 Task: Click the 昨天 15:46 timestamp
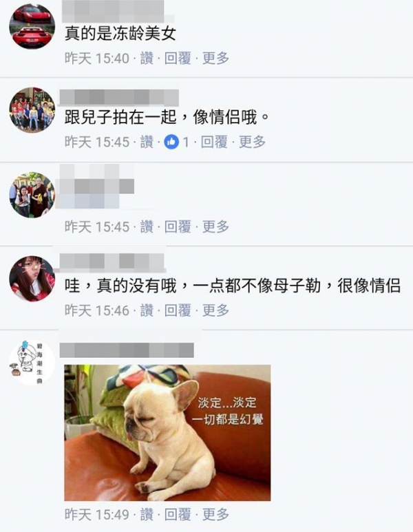coord(97,310)
